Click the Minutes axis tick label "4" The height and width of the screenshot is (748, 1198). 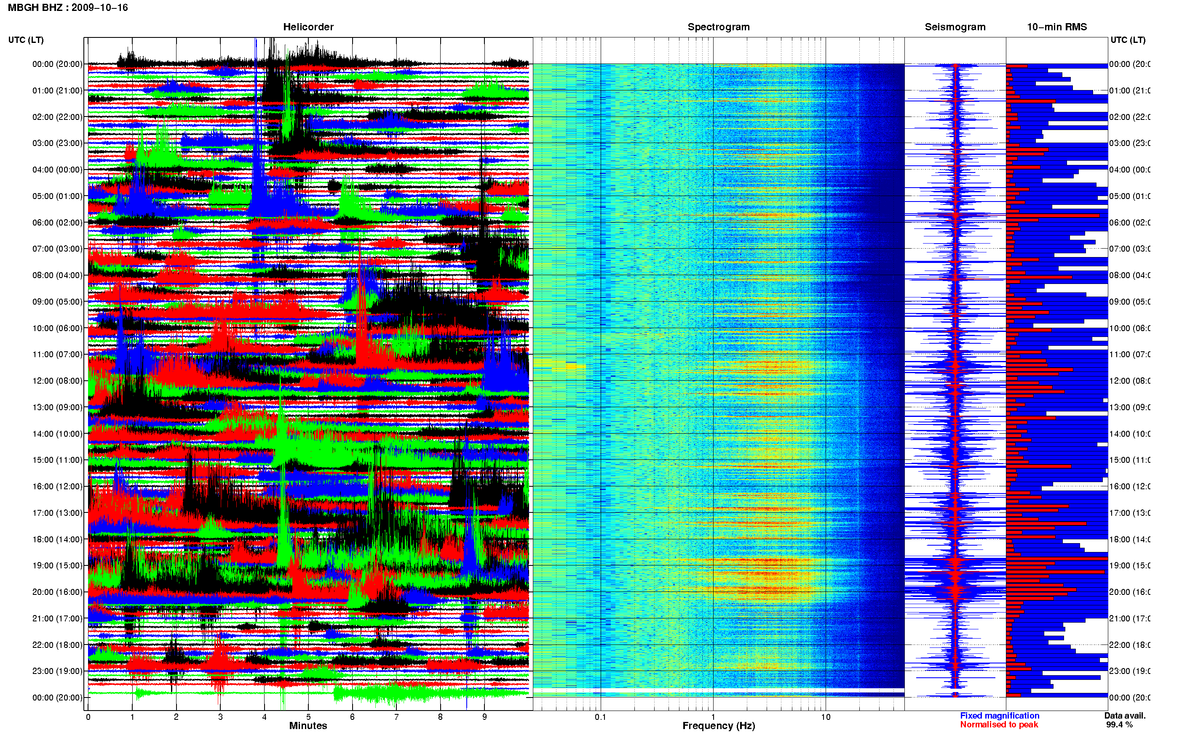coord(265,717)
